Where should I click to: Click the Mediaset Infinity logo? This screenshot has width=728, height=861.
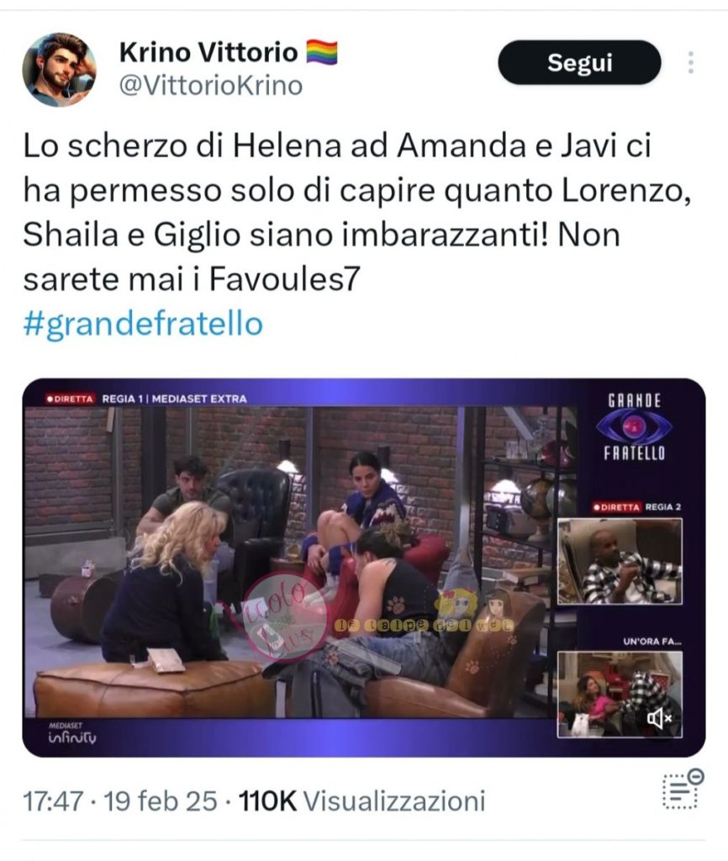click(72, 734)
